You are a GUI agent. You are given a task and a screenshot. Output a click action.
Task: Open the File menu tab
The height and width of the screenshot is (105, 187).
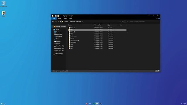point(54,19)
